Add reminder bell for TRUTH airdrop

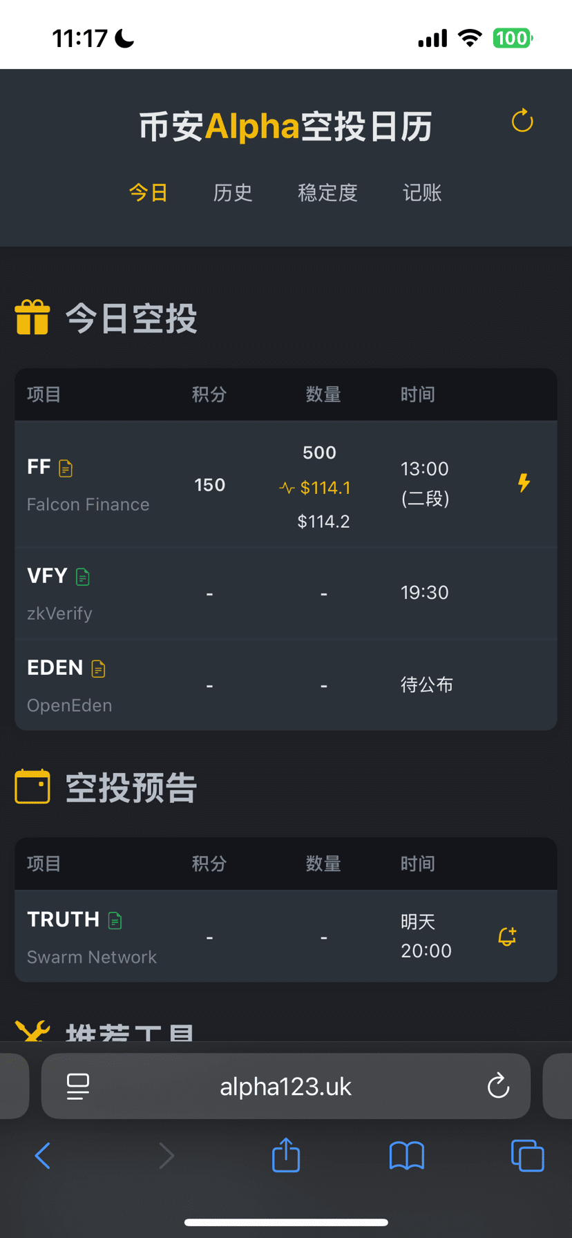point(507,936)
